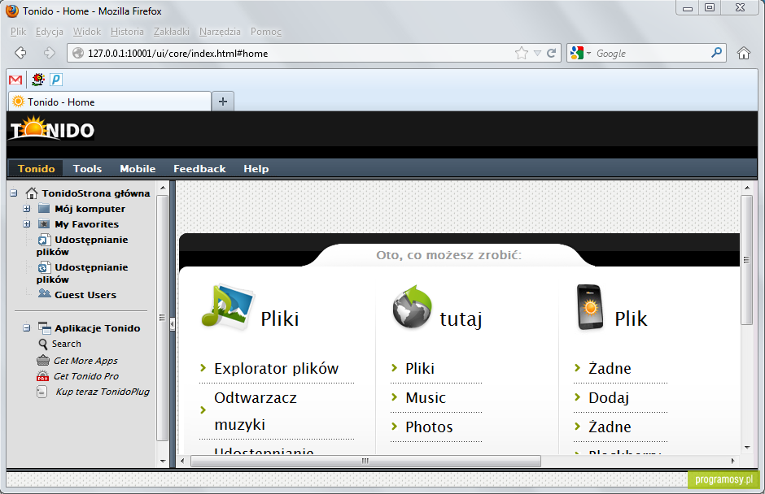
Task: Open the Edycja menu
Action: point(50,32)
